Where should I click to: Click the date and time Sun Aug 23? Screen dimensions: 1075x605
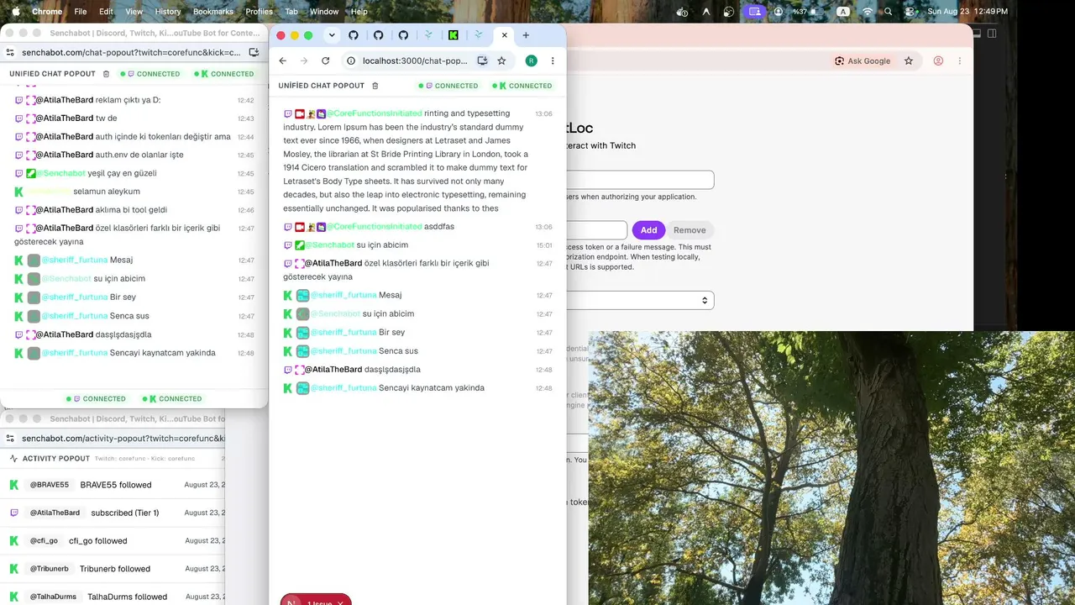pyautogui.click(x=967, y=12)
